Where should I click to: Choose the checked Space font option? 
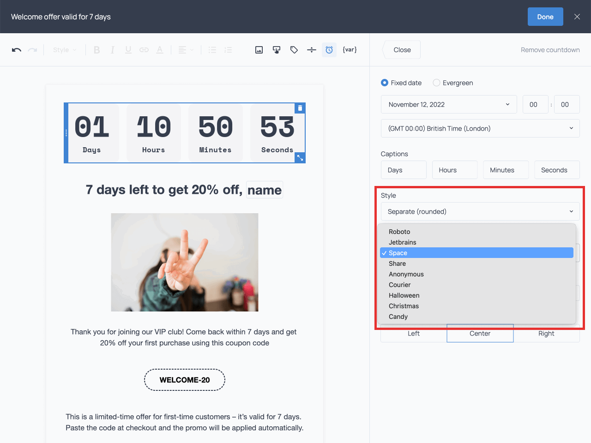476,253
